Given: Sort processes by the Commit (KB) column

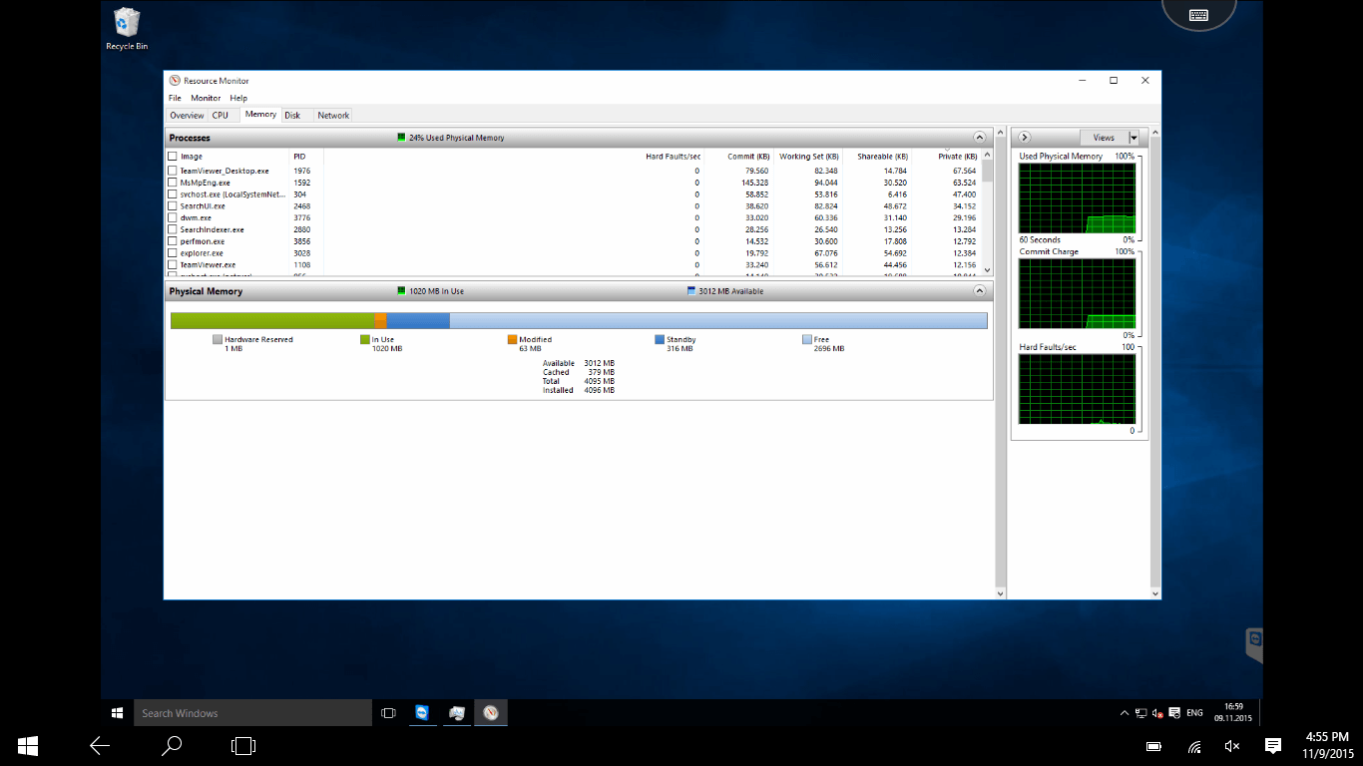Looking at the screenshot, I should point(746,156).
